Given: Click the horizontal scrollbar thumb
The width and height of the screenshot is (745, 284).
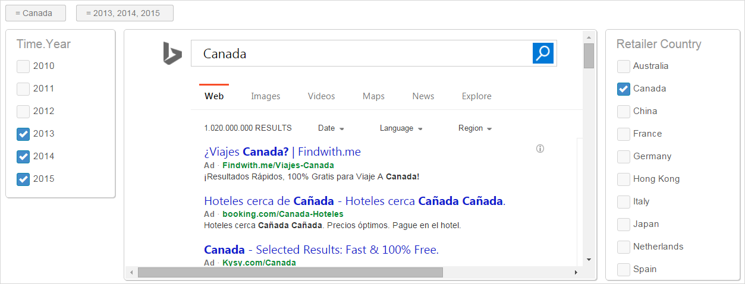Looking at the screenshot, I should click(290, 272).
